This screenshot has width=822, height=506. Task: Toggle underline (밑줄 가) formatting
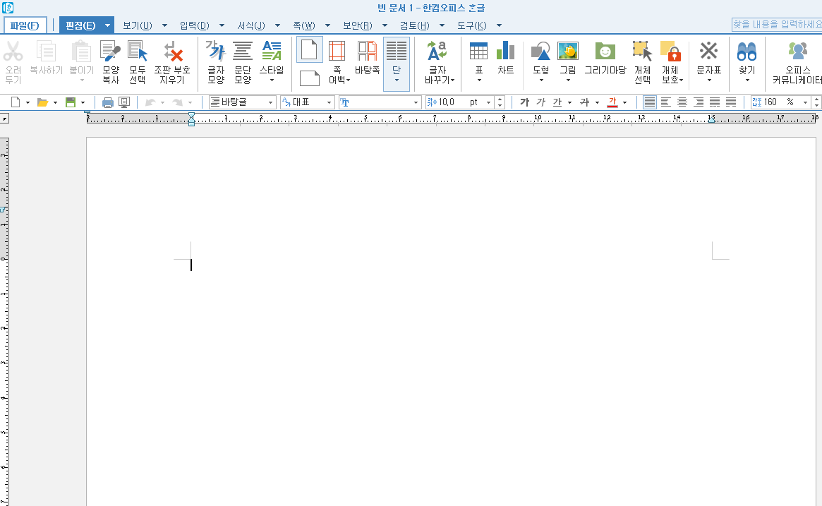click(557, 102)
